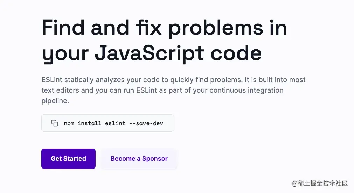Click the npm install eslint command text
This screenshot has width=354, height=193.
pos(113,123)
